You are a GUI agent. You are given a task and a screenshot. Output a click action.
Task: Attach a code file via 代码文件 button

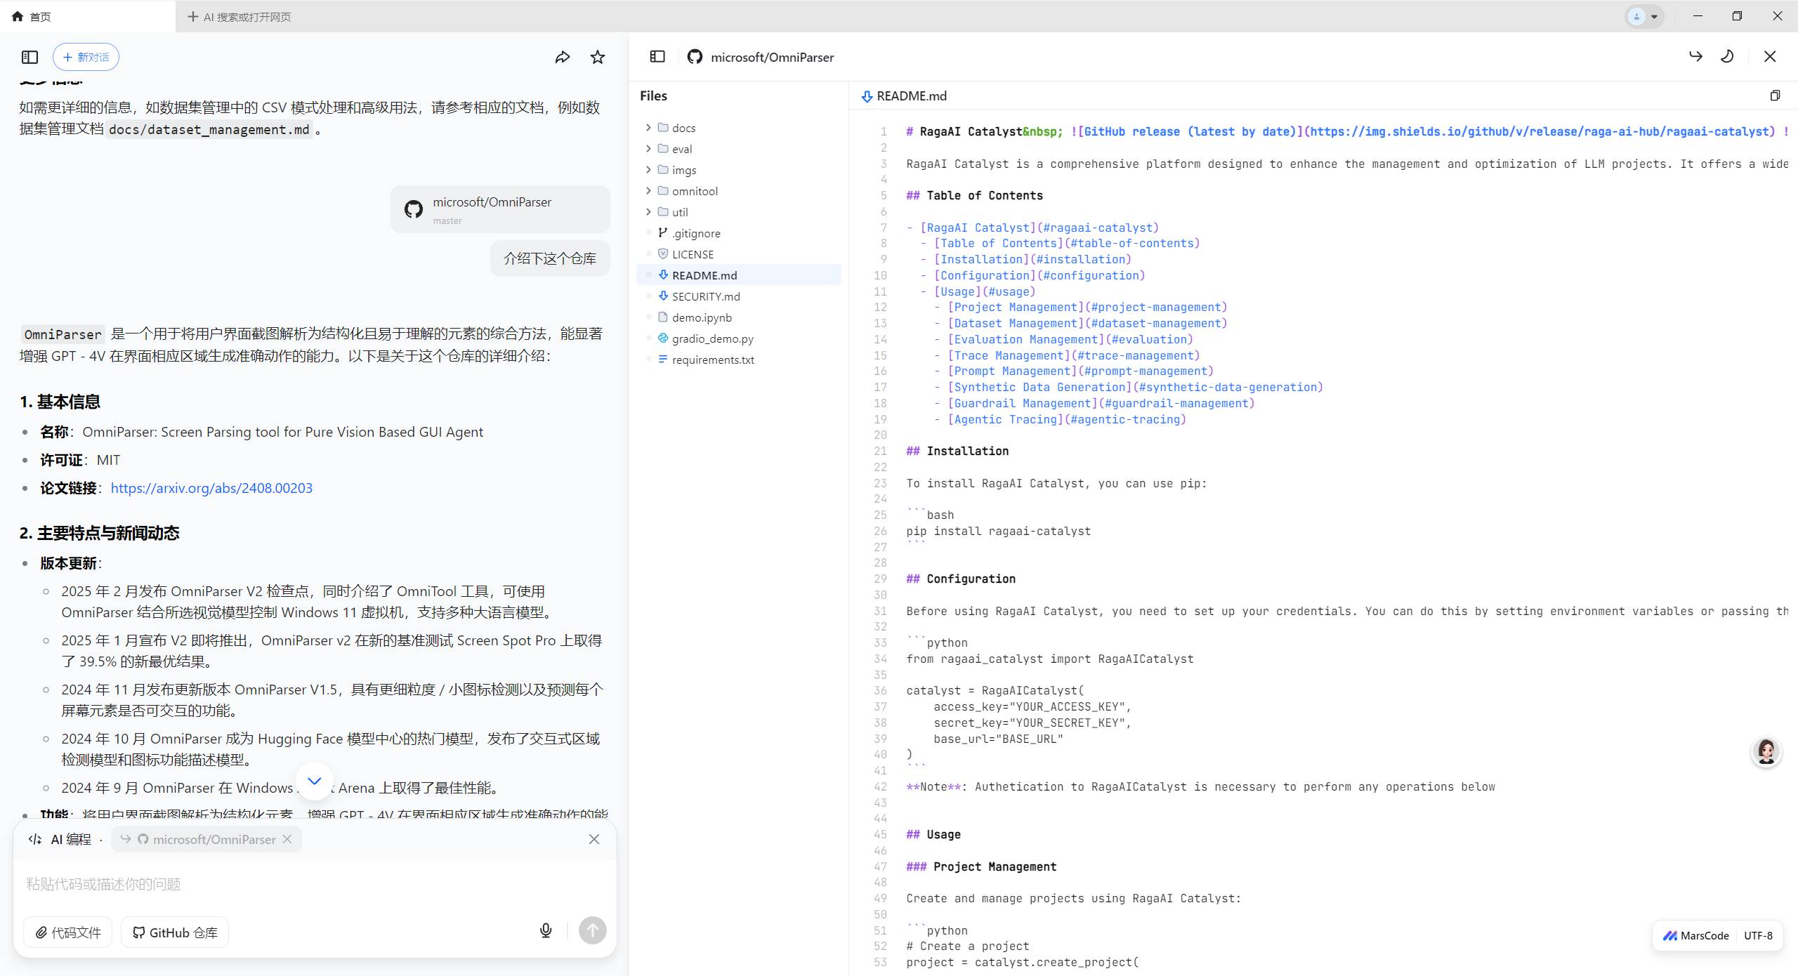(68, 932)
